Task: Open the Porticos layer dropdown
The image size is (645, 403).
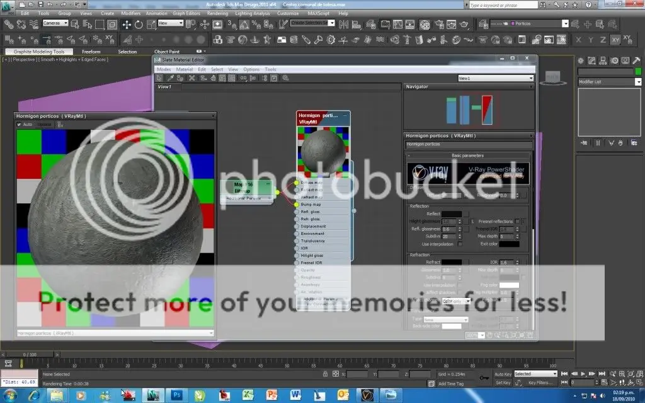Action: point(529,23)
